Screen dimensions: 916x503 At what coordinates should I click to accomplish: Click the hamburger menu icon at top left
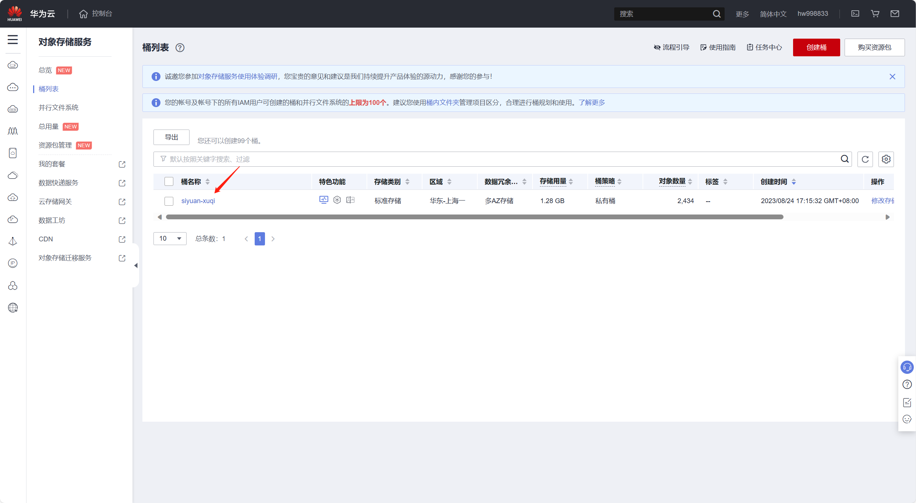[x=13, y=39]
